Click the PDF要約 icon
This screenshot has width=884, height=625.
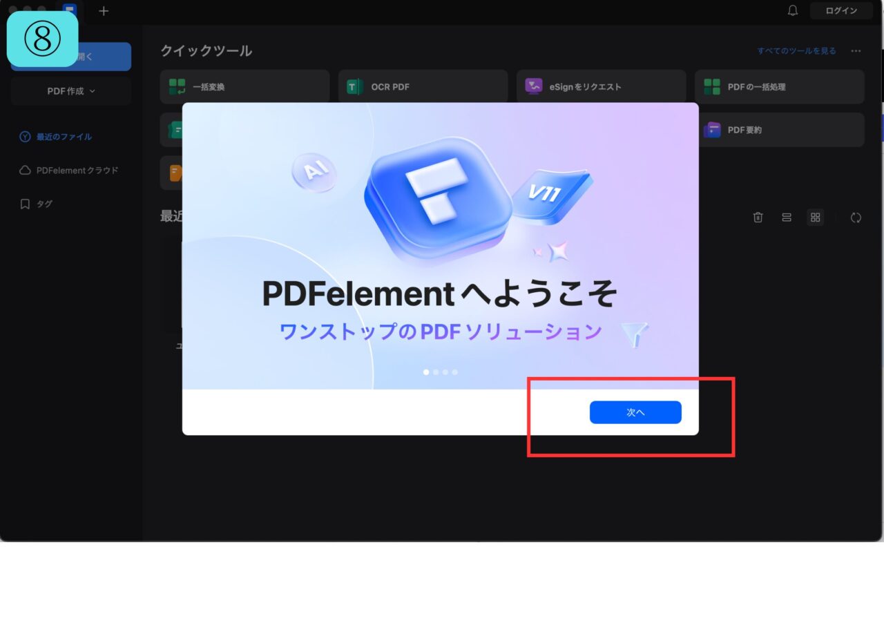[x=712, y=130]
